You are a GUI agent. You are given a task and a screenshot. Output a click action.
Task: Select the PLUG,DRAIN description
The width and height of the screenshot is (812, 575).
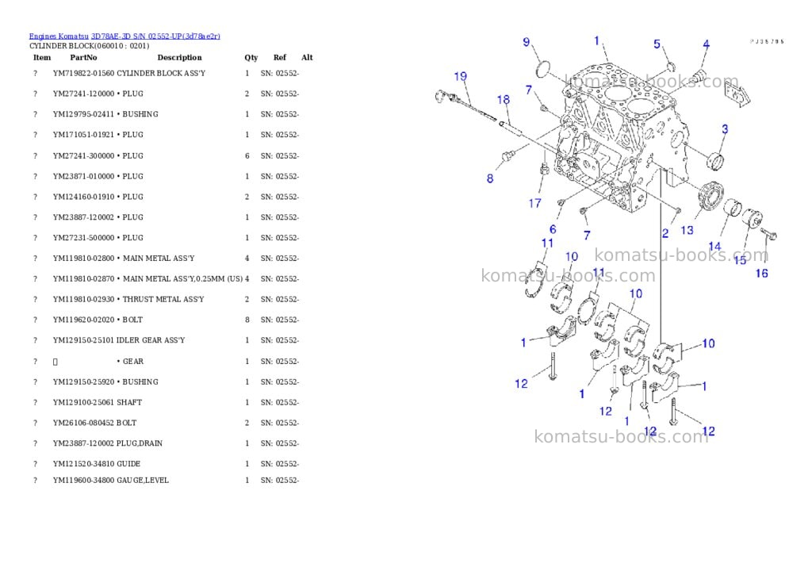coord(140,443)
